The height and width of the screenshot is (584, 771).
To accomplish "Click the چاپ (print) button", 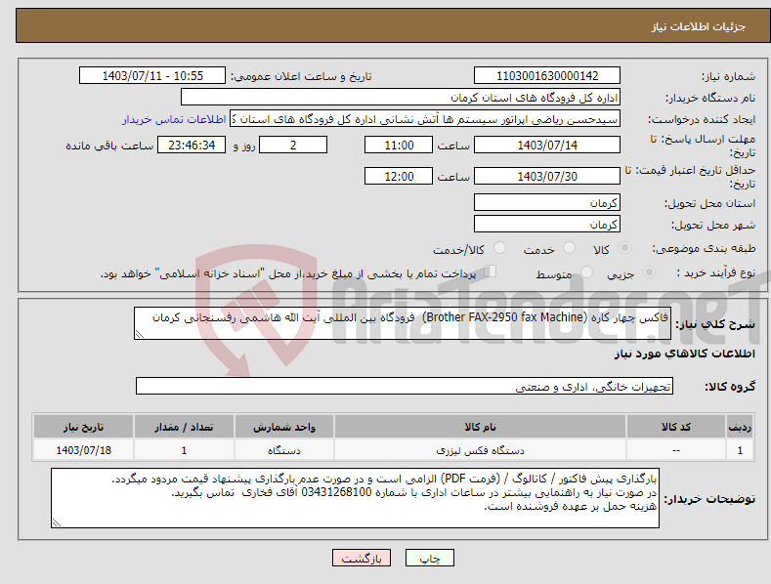I will [x=429, y=558].
